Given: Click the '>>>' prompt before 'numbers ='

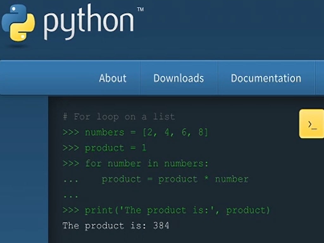Looking at the screenshot, I should (71, 132).
